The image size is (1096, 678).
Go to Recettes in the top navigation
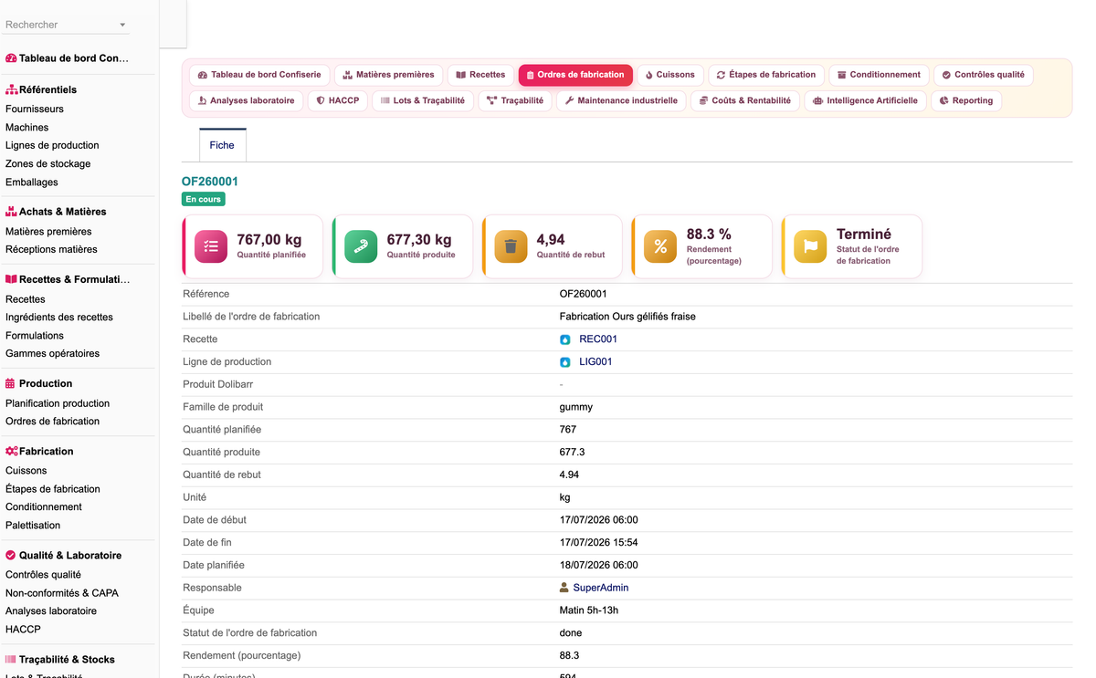480,75
